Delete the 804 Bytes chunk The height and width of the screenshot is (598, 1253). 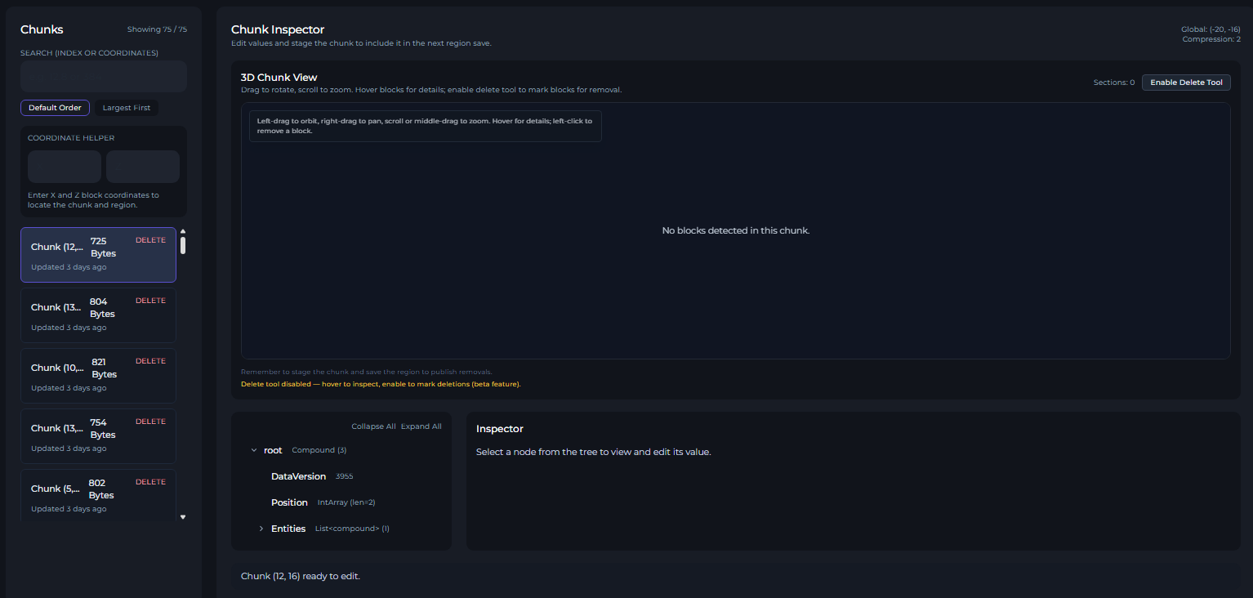[150, 301]
